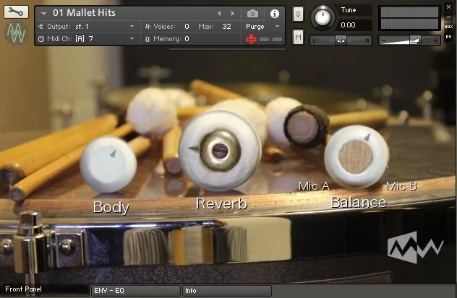
Task: Open instrument edit mode via wrench icon
Action: [16, 12]
